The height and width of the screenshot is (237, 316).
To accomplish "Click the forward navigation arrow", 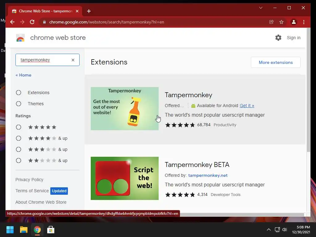I will [x=22, y=22].
